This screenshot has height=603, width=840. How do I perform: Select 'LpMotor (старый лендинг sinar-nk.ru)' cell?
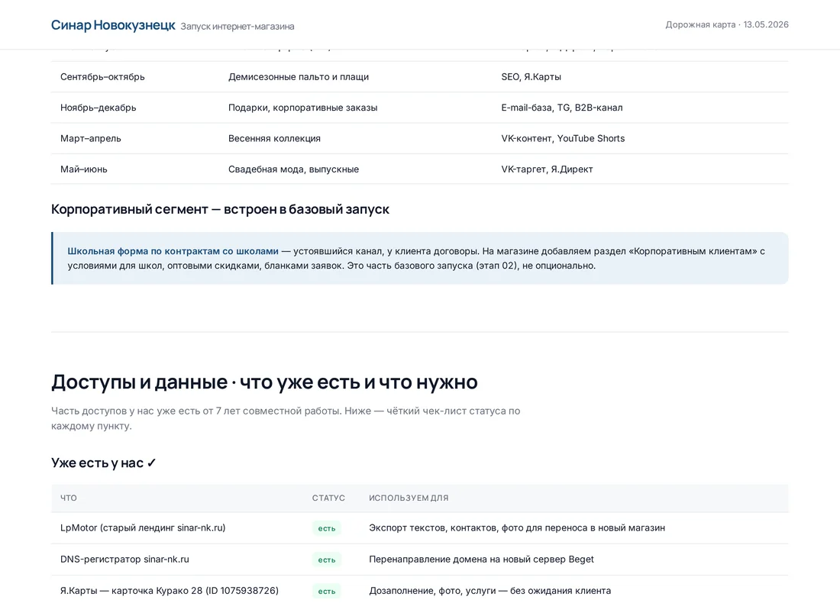(x=143, y=528)
